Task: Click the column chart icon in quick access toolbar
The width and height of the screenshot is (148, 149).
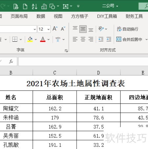Action: [44, 6]
